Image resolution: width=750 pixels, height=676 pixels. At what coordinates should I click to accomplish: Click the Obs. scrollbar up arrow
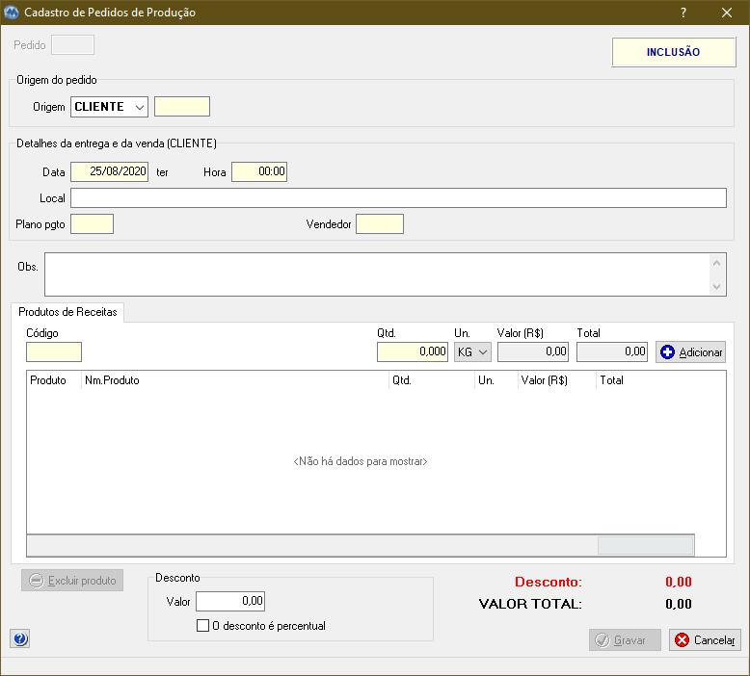pyautogui.click(x=716, y=263)
